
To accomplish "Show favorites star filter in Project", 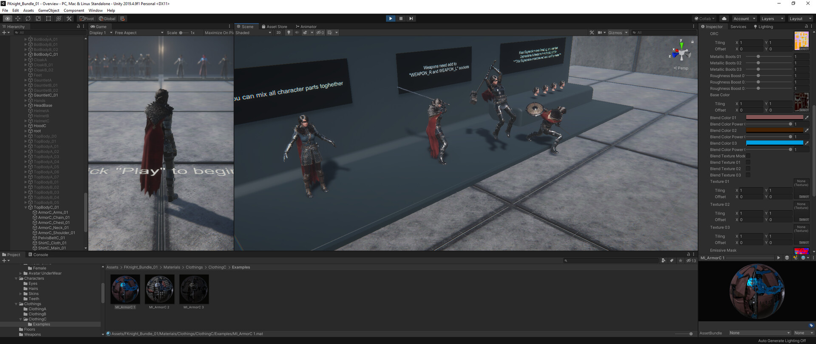I will click(680, 261).
